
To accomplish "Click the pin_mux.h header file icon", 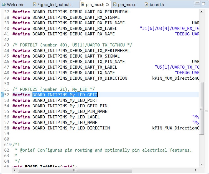I will (x=83, y=4).
